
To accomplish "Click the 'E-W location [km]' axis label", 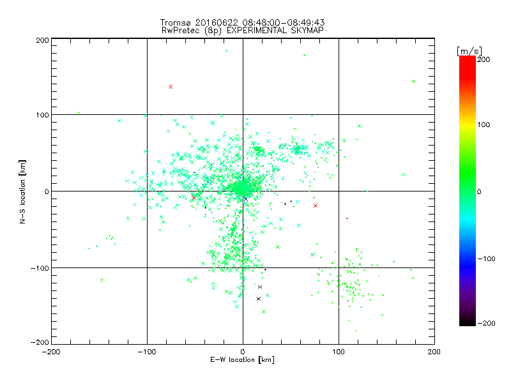I will (x=242, y=359).
